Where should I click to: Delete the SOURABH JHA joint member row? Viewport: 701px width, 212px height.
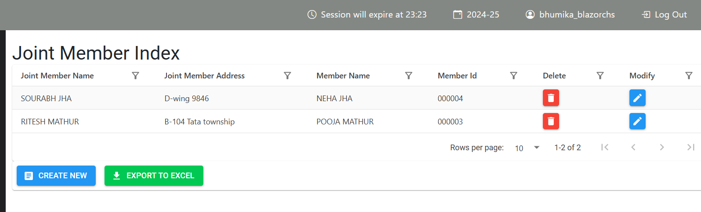tap(551, 98)
